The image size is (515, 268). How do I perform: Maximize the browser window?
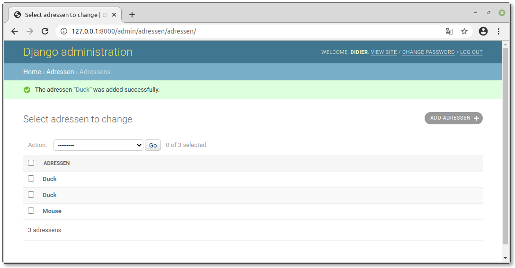click(x=488, y=13)
